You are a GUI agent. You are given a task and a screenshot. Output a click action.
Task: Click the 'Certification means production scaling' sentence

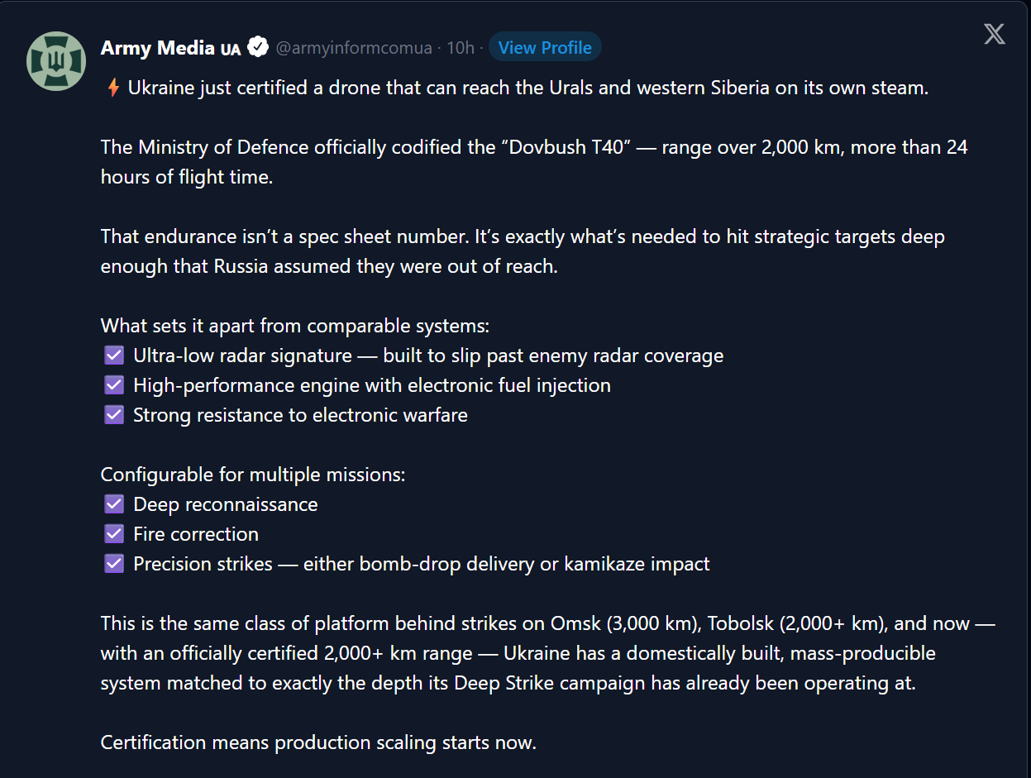click(x=318, y=742)
